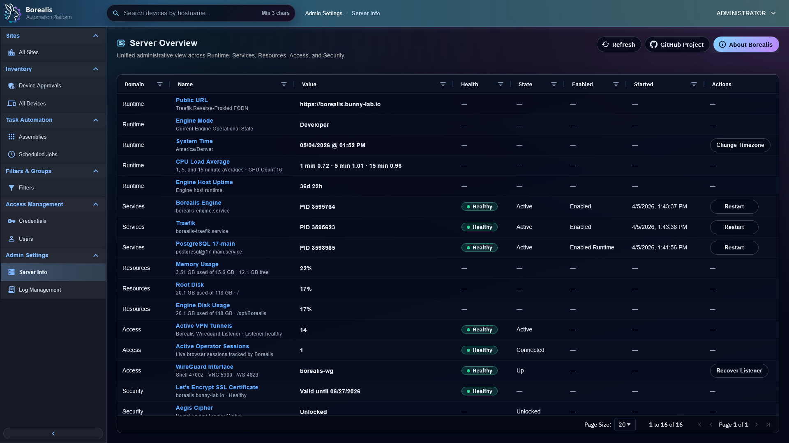This screenshot has width=789, height=443.
Task: Click the Server Info breadcrumb
Action: click(366, 13)
